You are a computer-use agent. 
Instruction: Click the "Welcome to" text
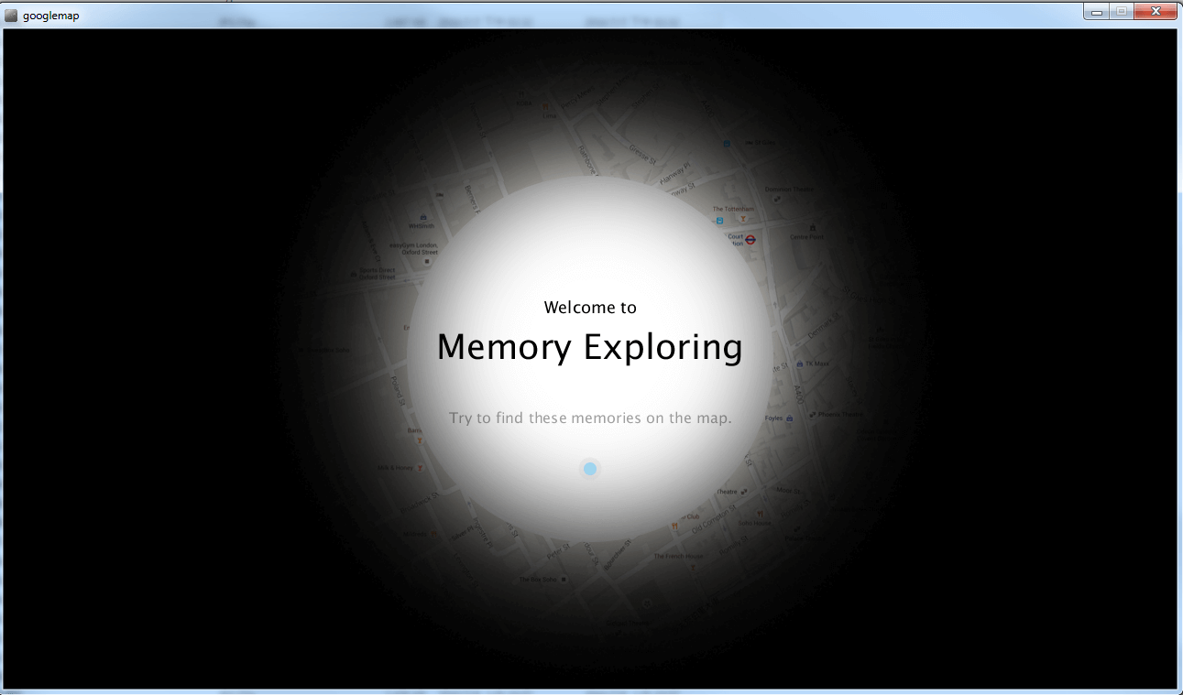pos(590,308)
